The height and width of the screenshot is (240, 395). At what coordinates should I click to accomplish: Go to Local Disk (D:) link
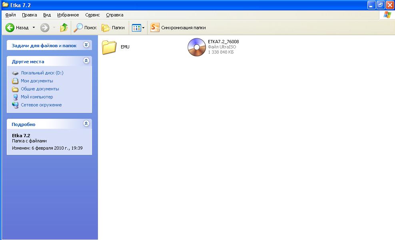tap(42, 73)
